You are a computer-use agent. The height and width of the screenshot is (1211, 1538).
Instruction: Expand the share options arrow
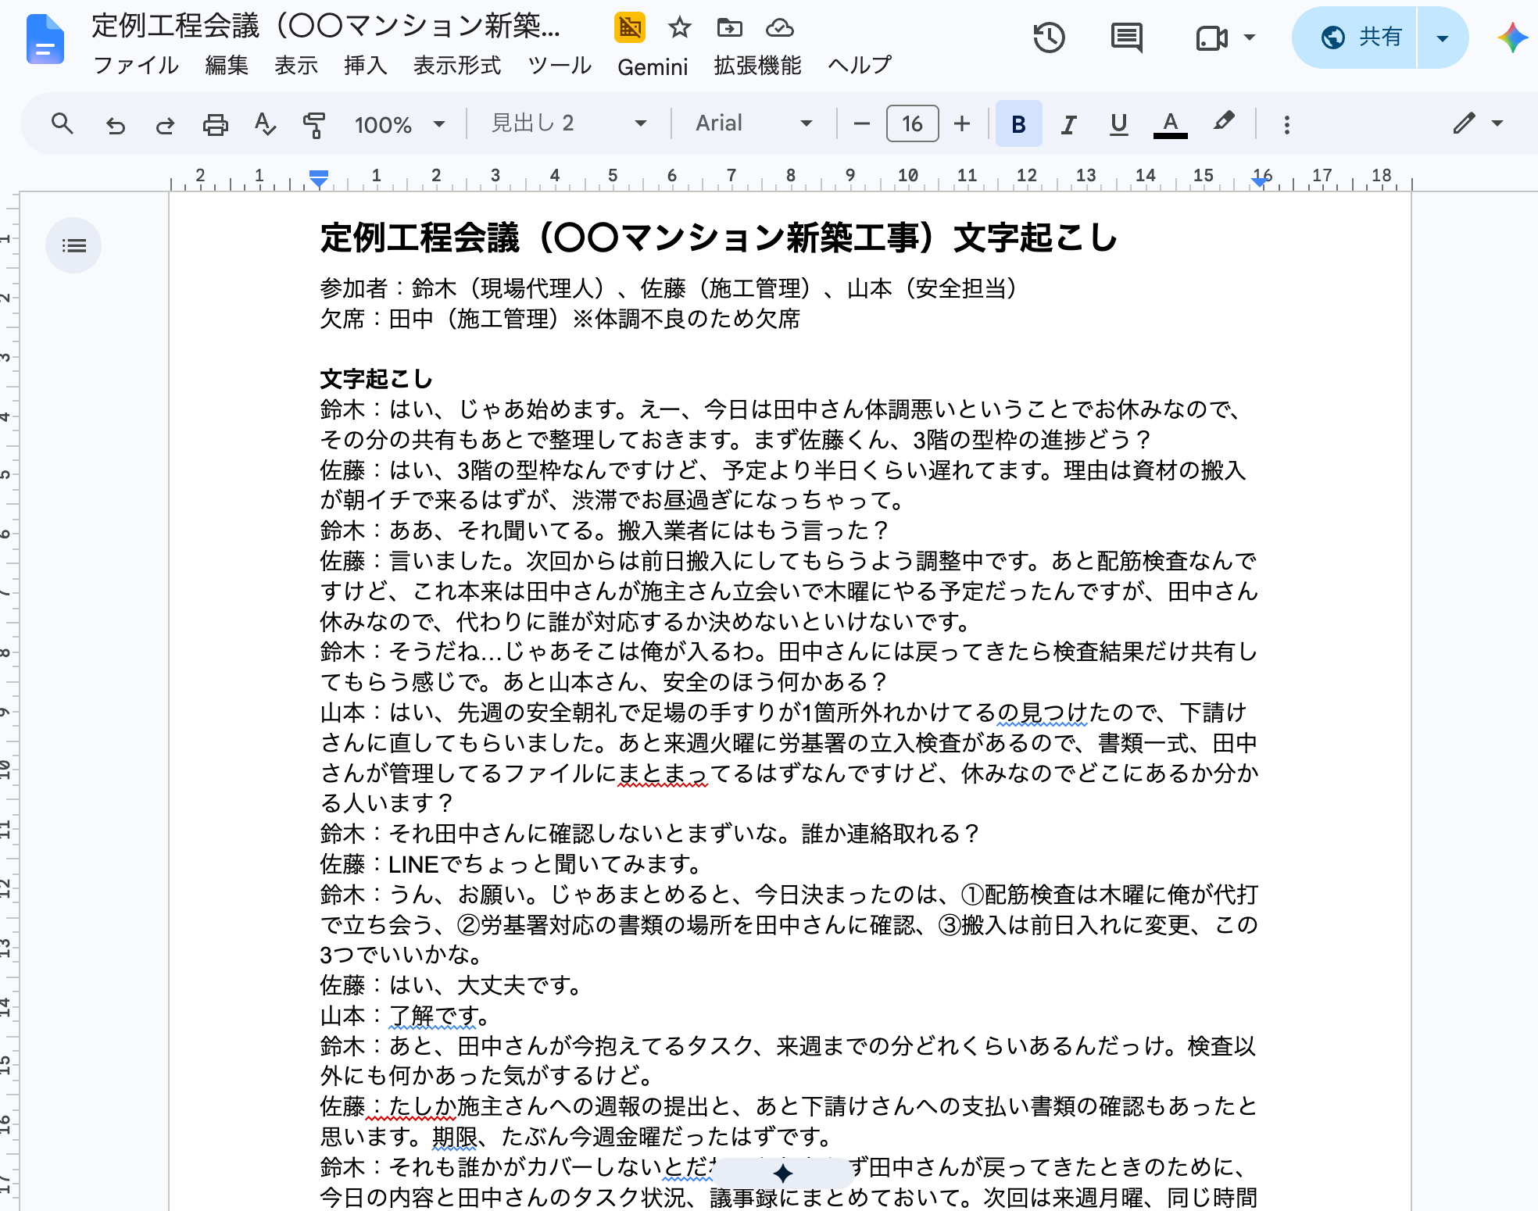pos(1443,38)
